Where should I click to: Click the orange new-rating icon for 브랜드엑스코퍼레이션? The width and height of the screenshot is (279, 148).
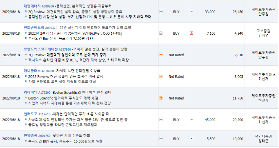161,55
